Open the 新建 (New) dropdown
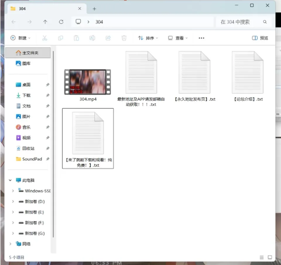Screen dimensions: 281x265 (20, 38)
